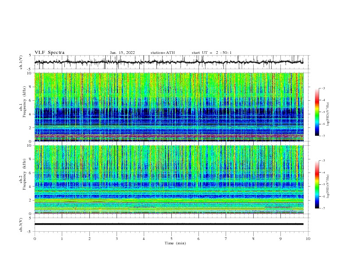Click the "log(PSD)(V²/Hz)" label beside lower color bar
This screenshot has height=268, width=347.
(x=328, y=186)
